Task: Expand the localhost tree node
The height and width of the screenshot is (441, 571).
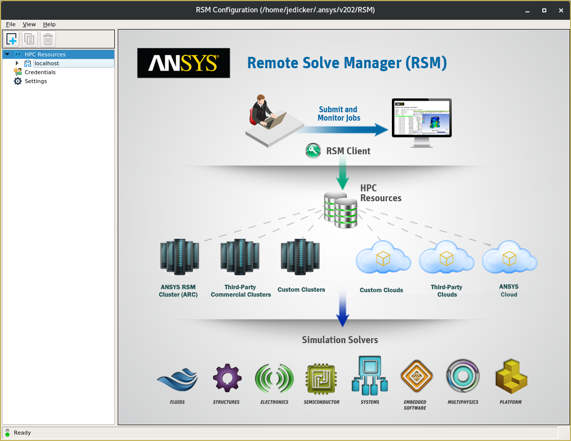Action: coord(17,63)
